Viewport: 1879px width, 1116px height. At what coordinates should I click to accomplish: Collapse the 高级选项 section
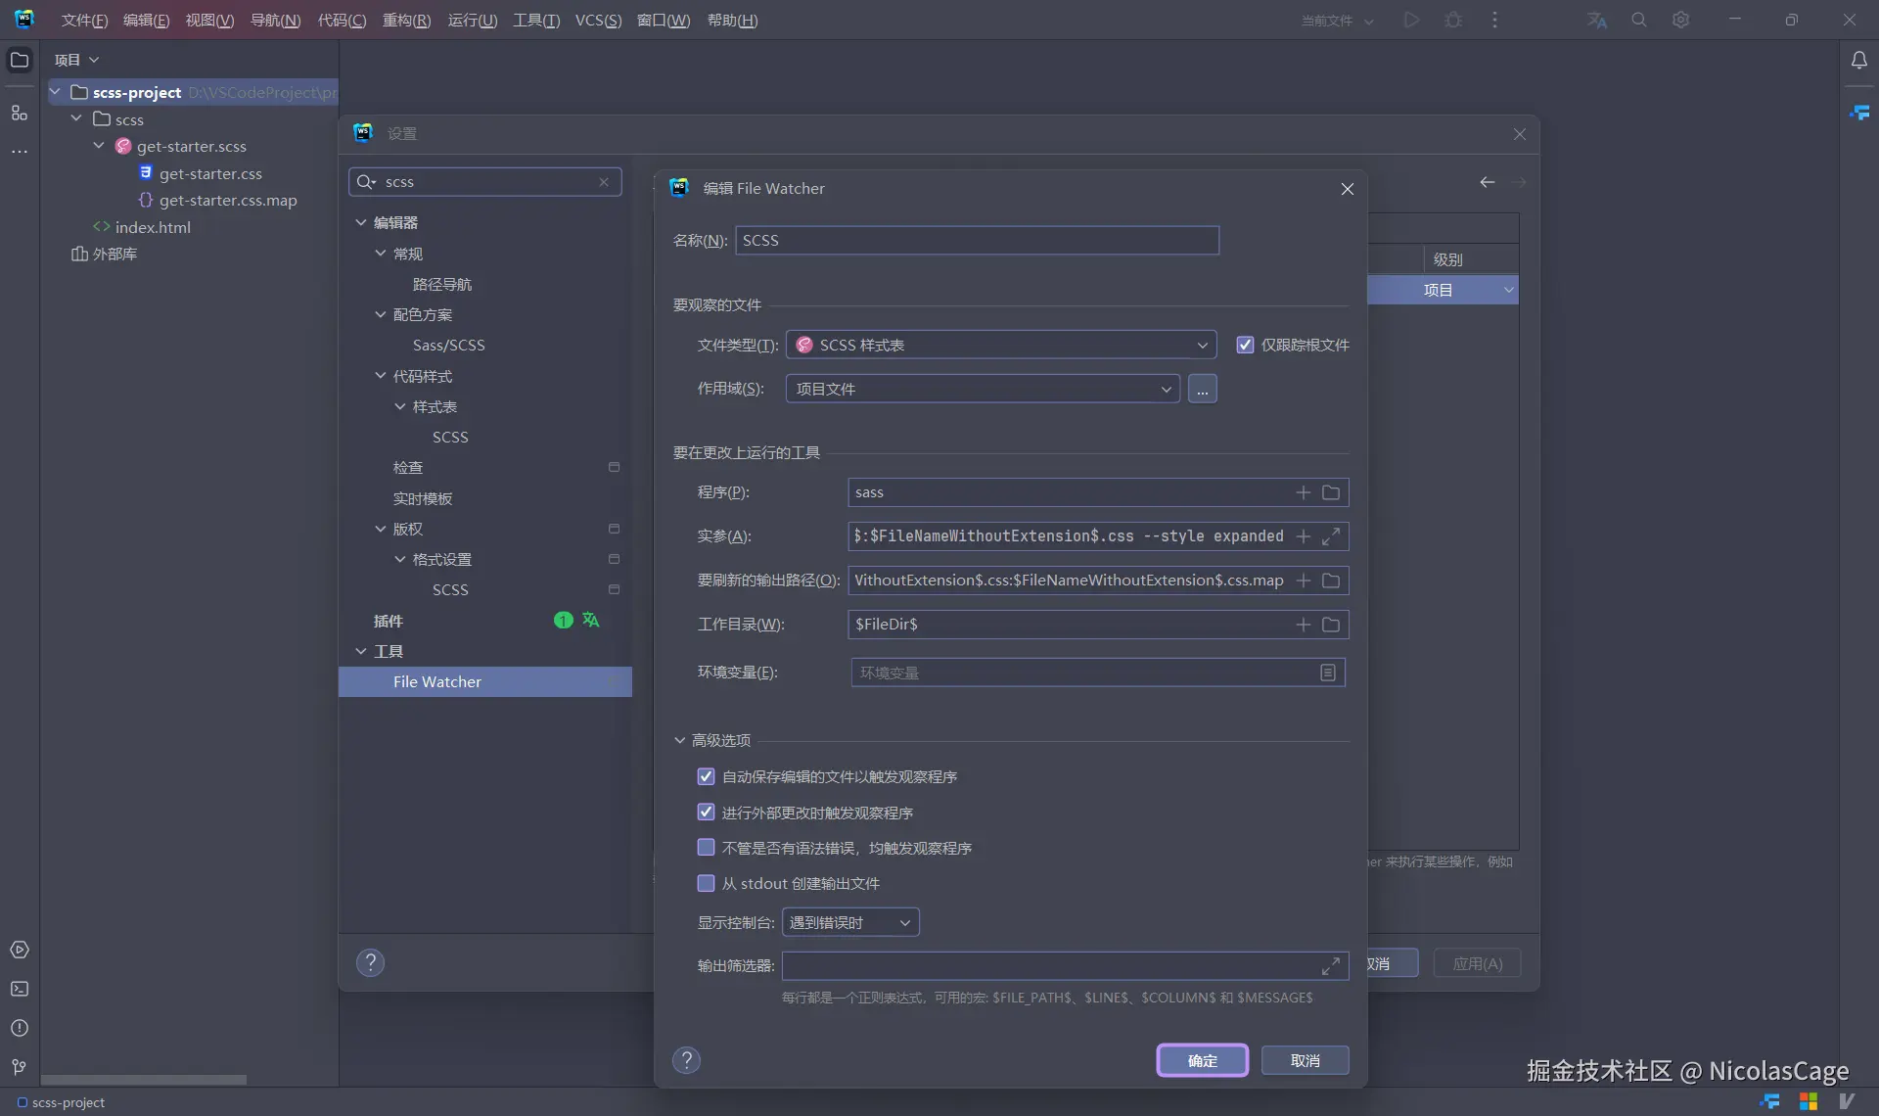[680, 740]
